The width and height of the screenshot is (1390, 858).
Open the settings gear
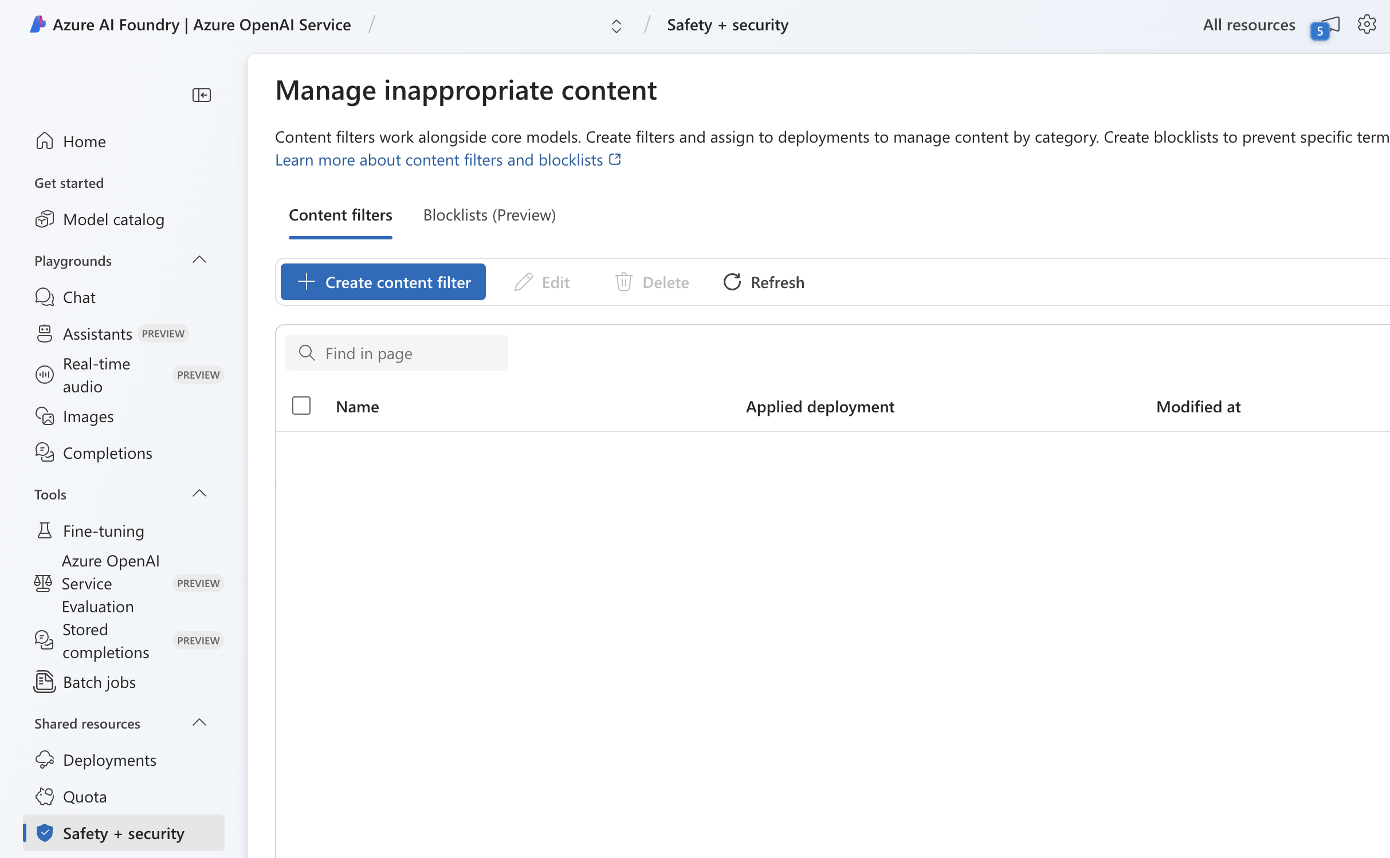click(1368, 24)
